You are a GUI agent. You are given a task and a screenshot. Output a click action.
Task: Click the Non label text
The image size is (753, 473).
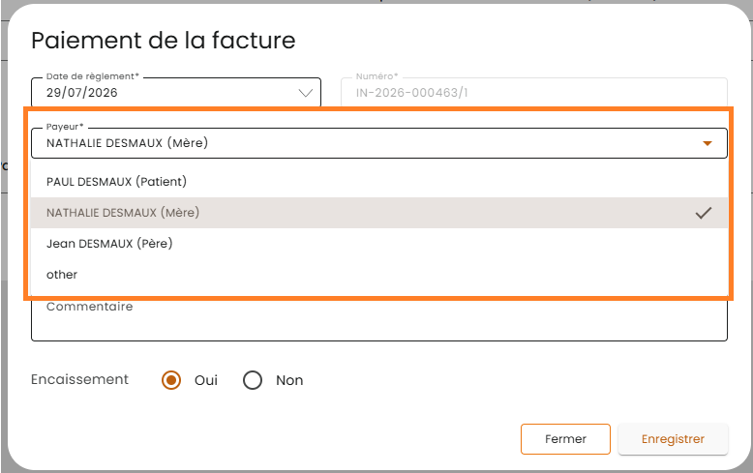(x=289, y=380)
